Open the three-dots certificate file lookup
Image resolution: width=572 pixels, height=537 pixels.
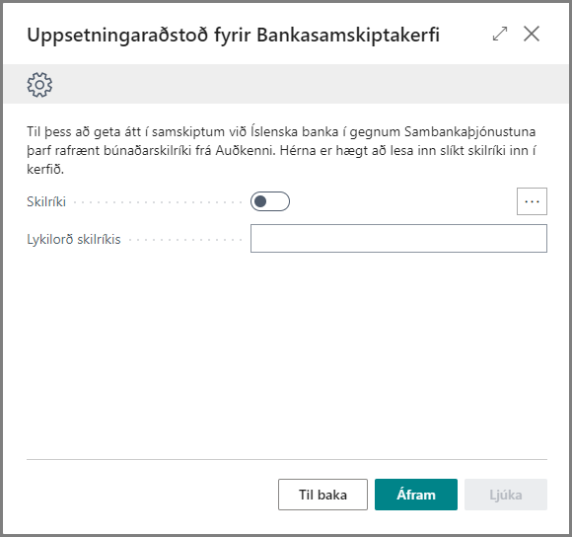coord(532,201)
